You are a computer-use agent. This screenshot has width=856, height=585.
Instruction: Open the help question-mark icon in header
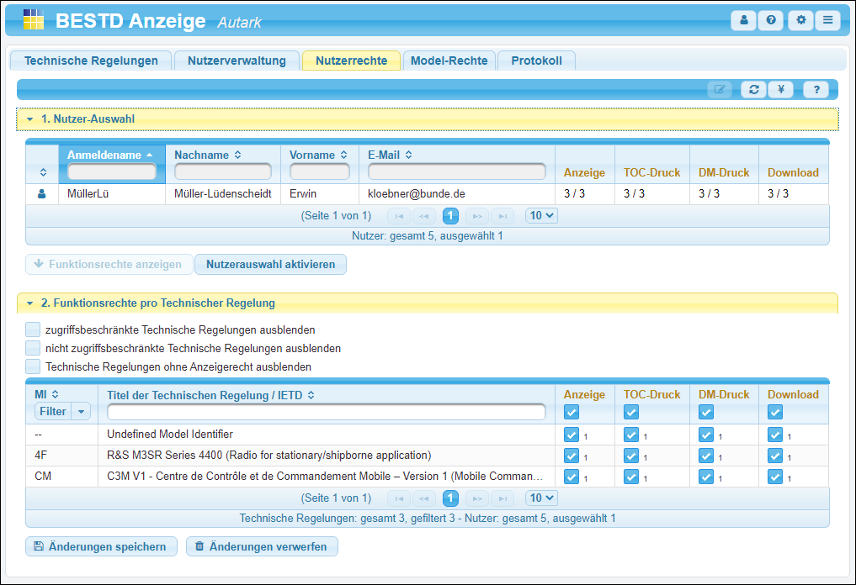771,20
